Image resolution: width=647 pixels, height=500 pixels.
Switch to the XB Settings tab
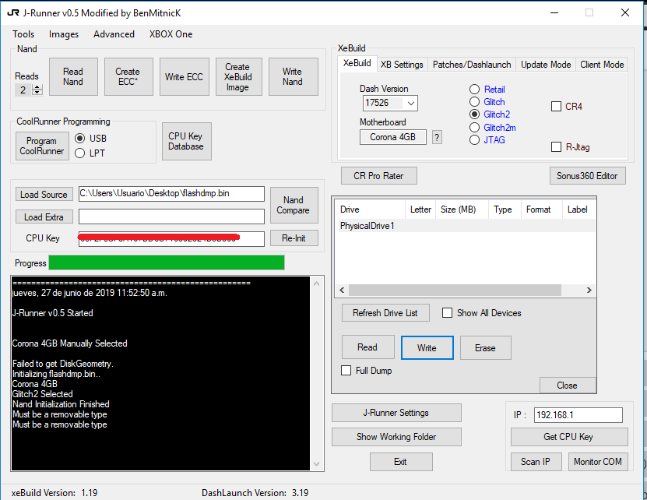click(402, 65)
